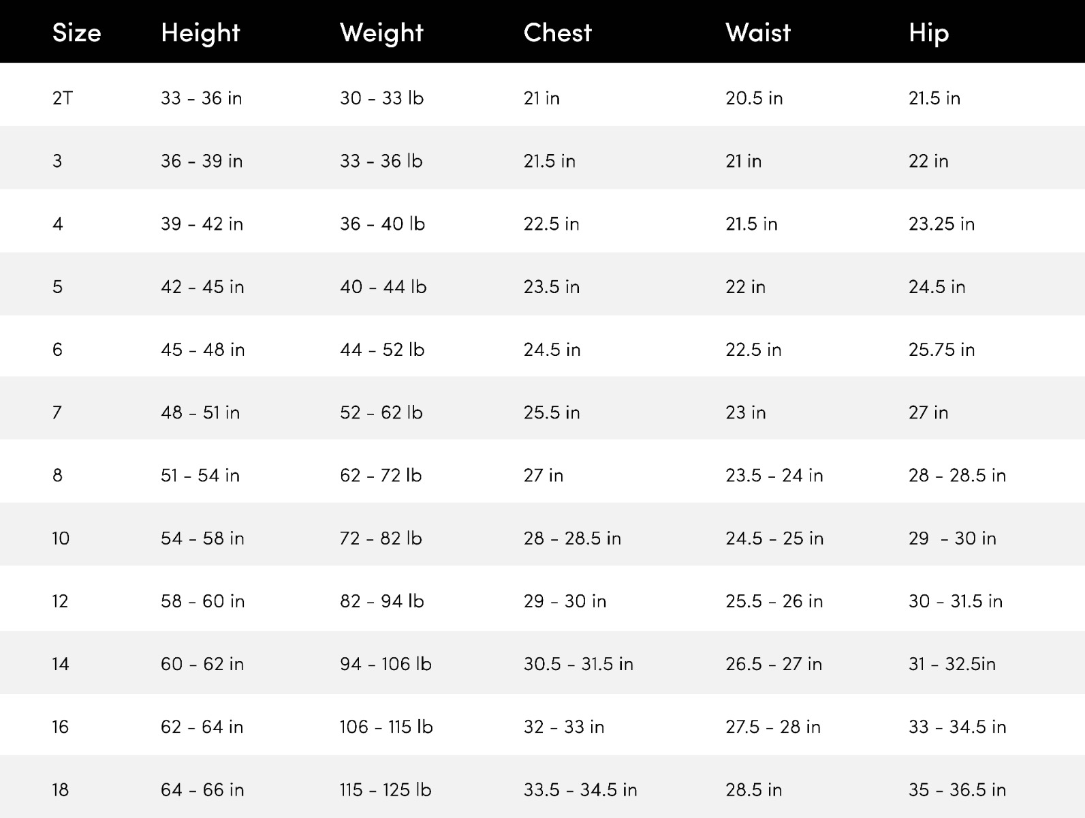The image size is (1085, 818).
Task: Select the 106 - 115 lb weight cell
Action: [386, 727]
